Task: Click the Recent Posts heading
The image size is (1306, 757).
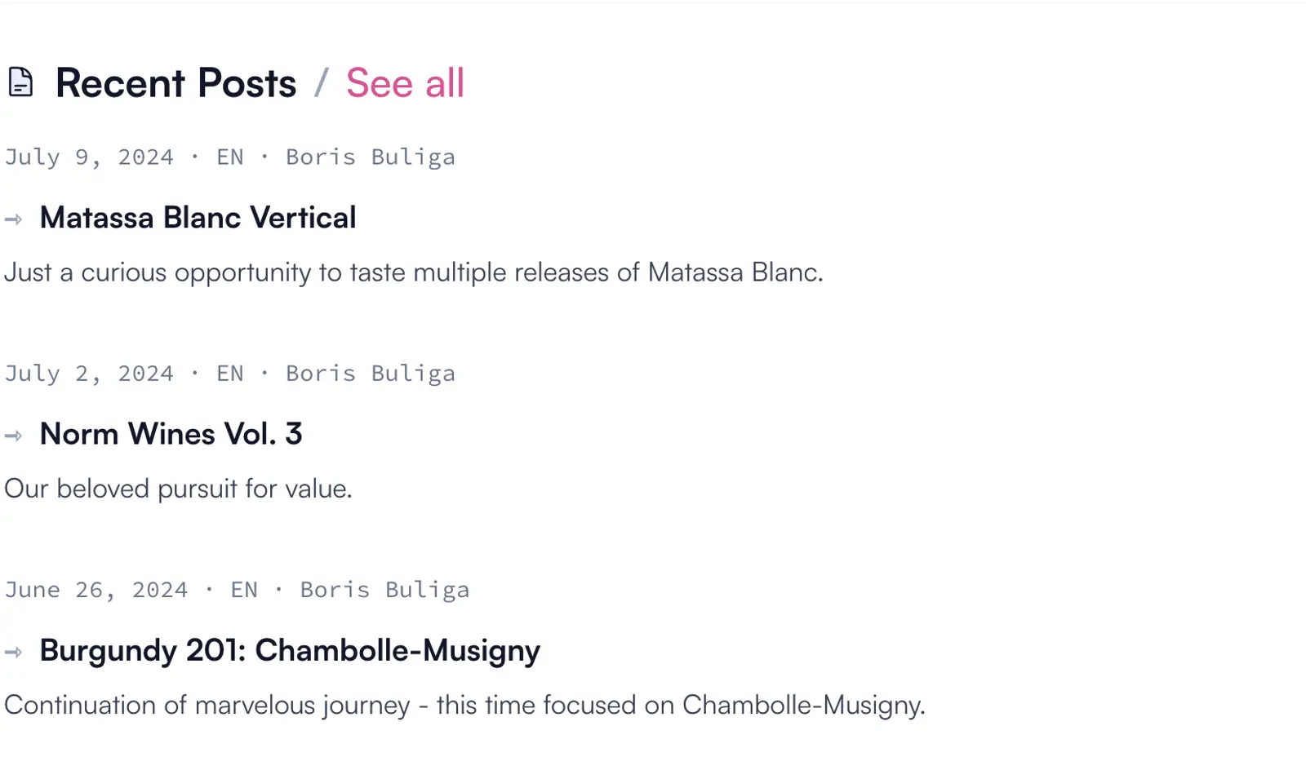Action: click(175, 83)
